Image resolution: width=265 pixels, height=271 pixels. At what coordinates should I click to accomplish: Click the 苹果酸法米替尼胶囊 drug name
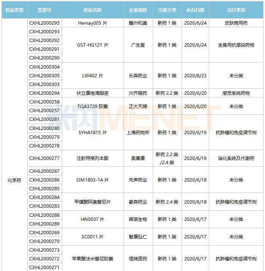(x=93, y=259)
